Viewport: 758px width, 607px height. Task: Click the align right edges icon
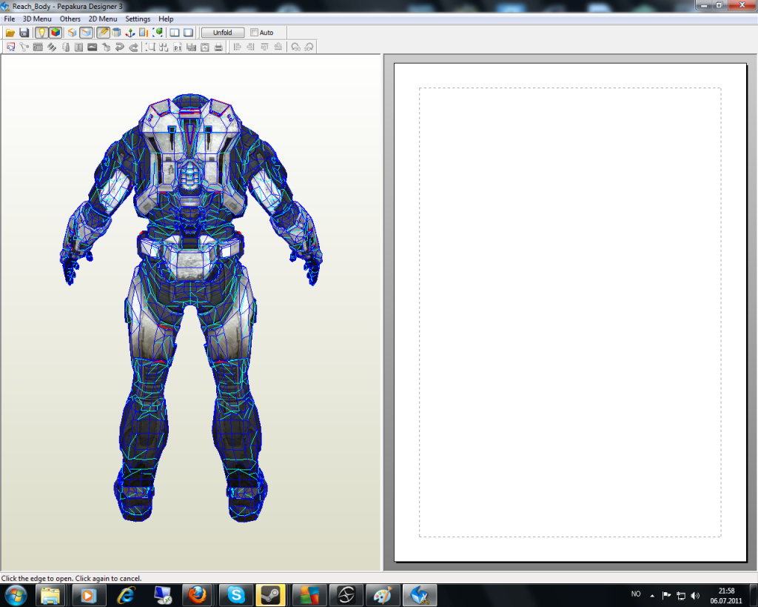(250, 47)
